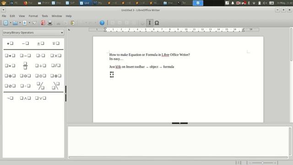Open the Edit menu
Image resolution: width=293 pixels, height=165 pixels.
[x=12, y=16]
